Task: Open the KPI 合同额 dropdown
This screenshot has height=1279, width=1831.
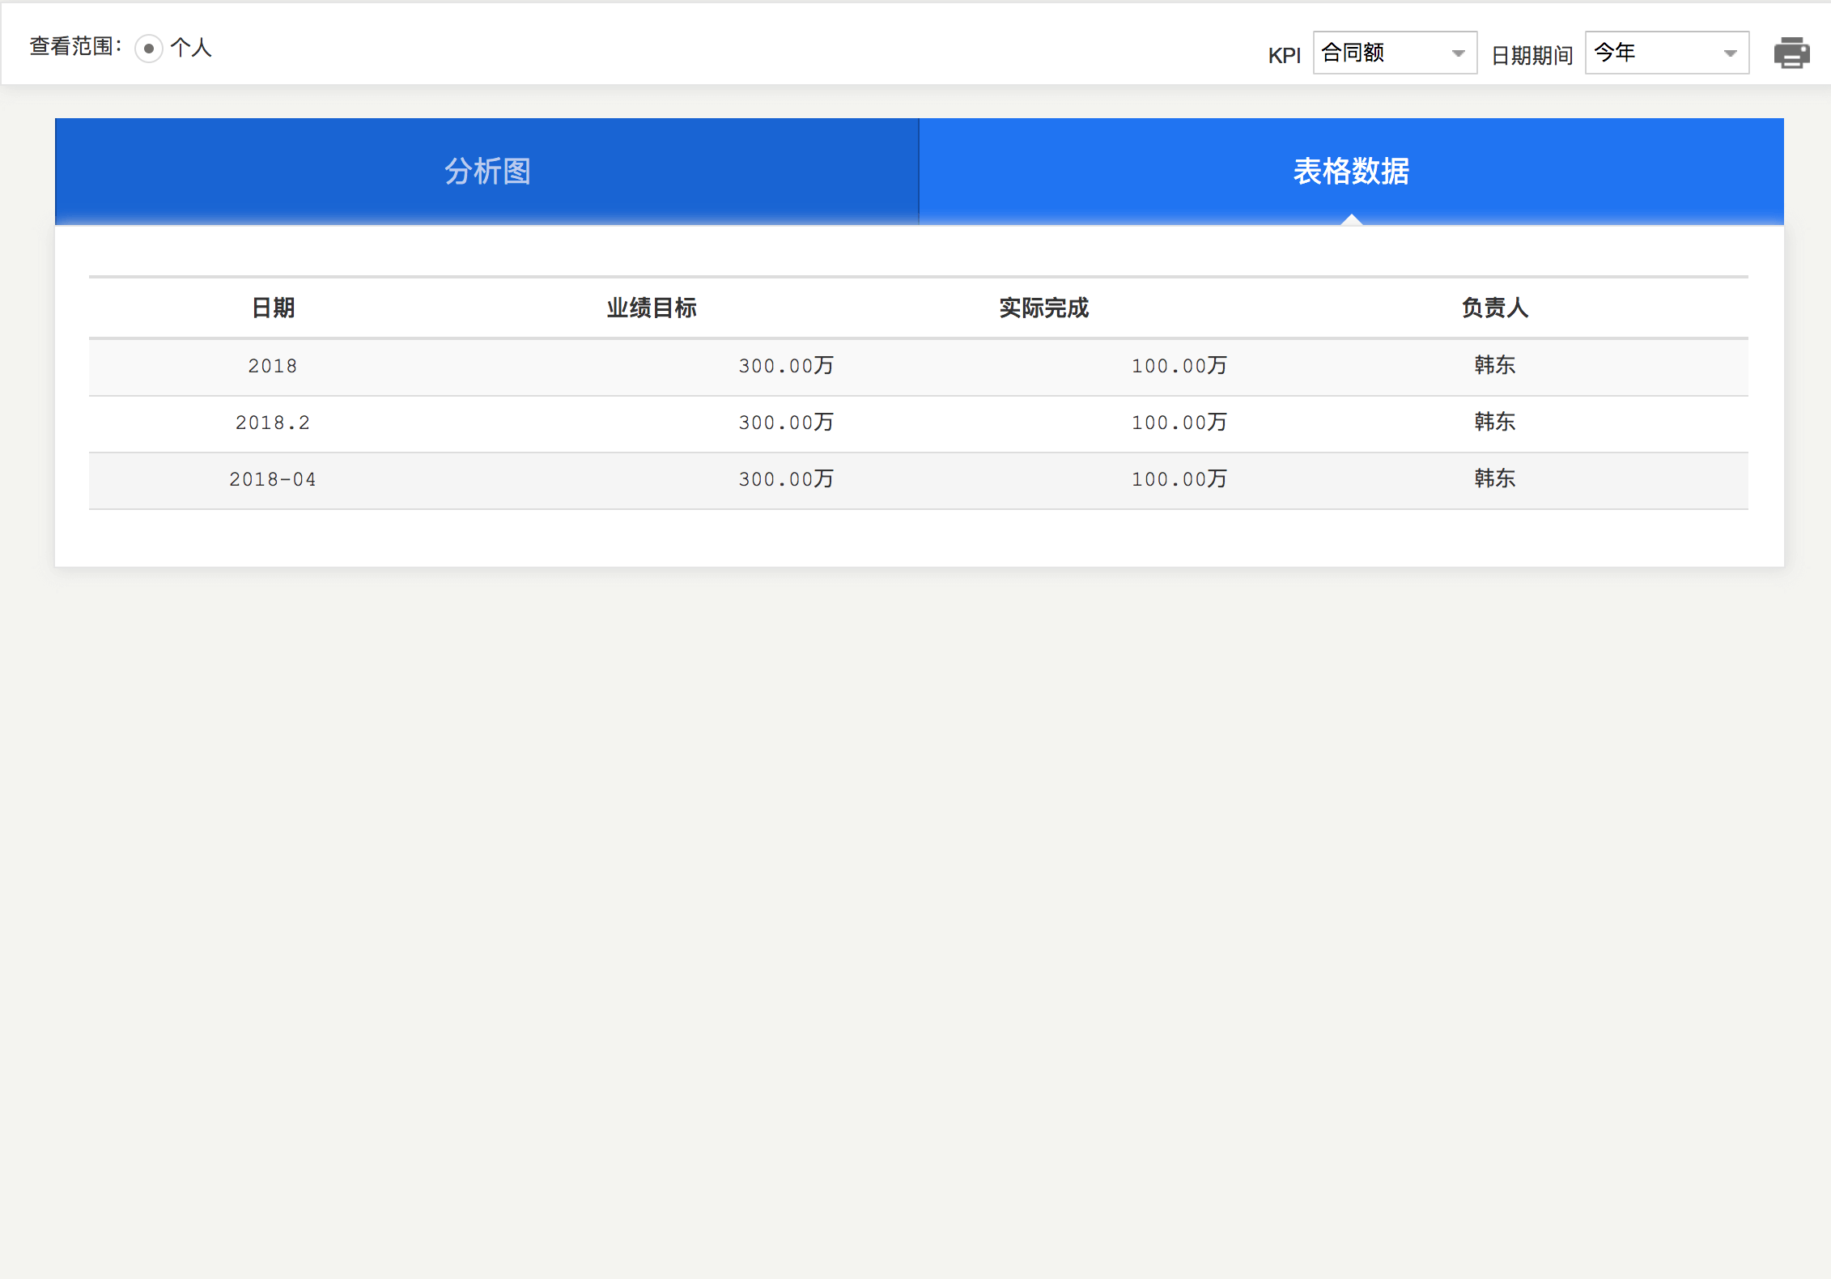Action: [1395, 53]
